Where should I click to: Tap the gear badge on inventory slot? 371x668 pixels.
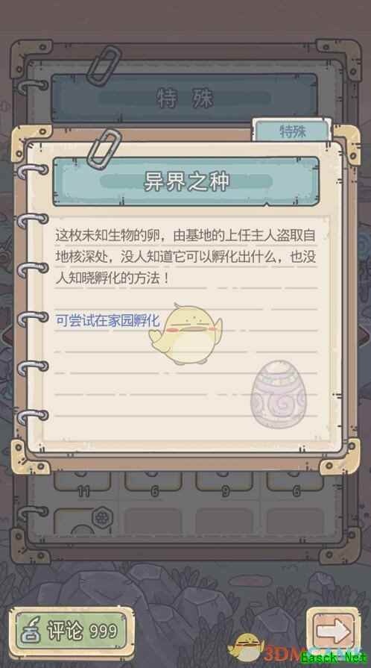[101, 516]
